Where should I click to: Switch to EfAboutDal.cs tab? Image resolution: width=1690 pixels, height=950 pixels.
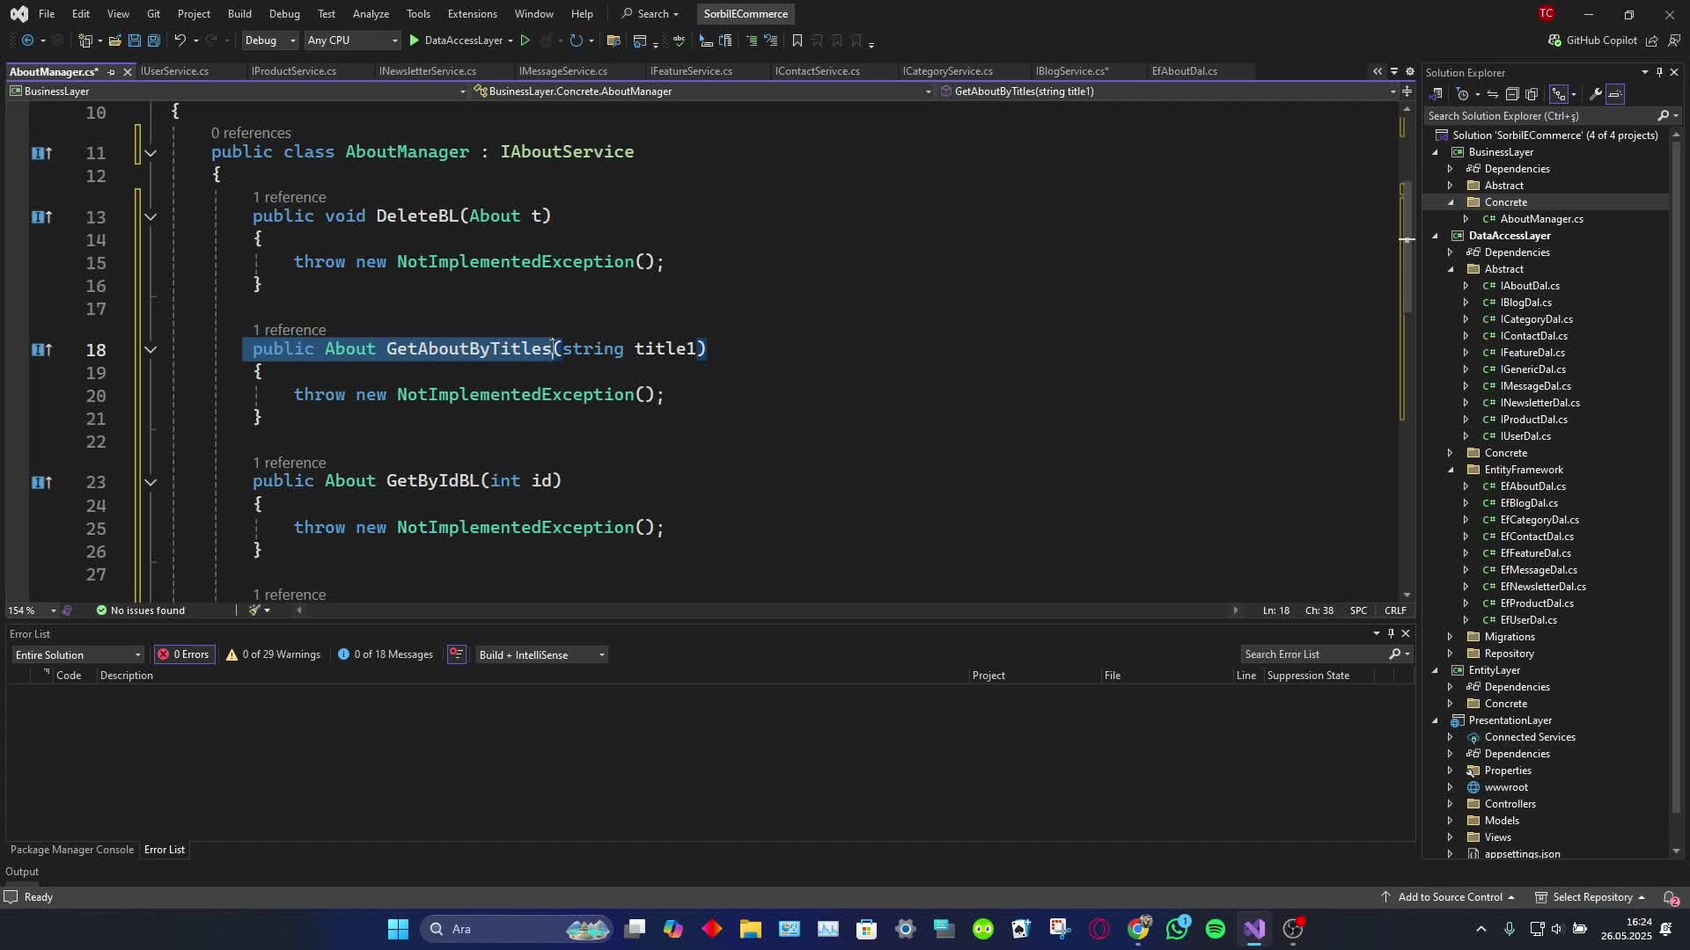click(1184, 71)
